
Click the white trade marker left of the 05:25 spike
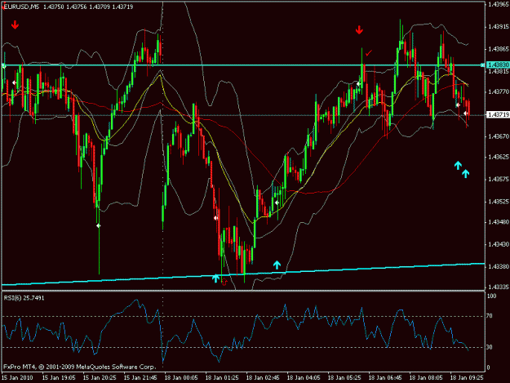pos(358,84)
